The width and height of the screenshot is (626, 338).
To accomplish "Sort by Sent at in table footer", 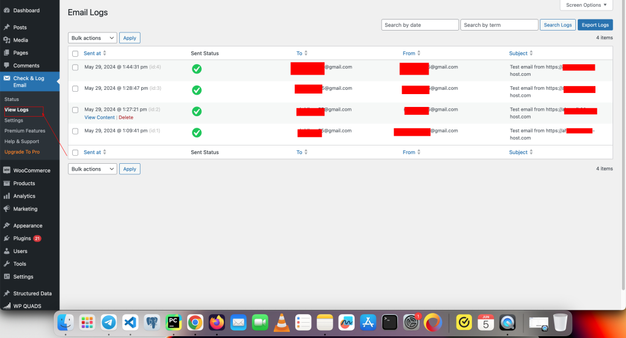I will [95, 152].
